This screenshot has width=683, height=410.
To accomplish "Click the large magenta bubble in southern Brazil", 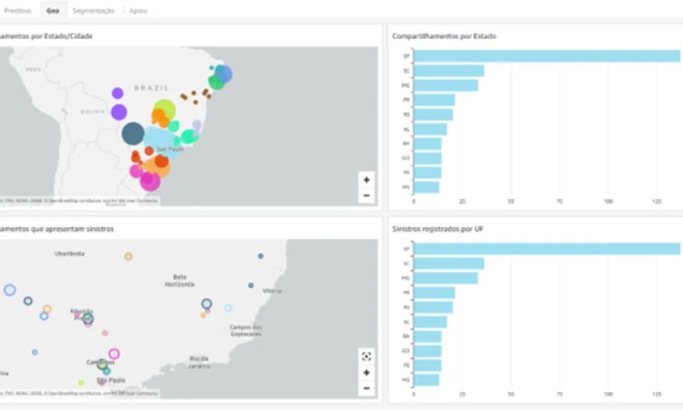I will click(149, 181).
